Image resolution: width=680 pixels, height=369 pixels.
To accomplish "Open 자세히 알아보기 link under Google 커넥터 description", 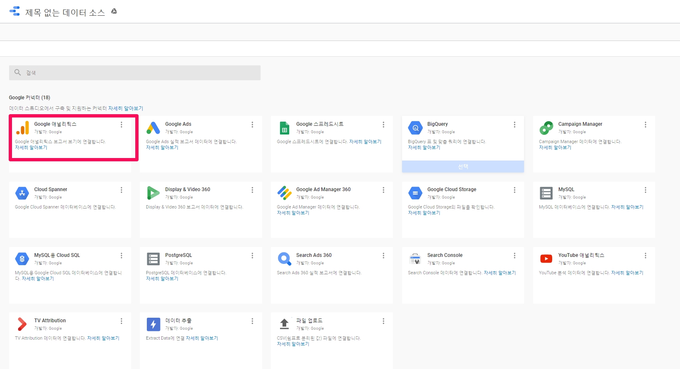I will coord(125,108).
